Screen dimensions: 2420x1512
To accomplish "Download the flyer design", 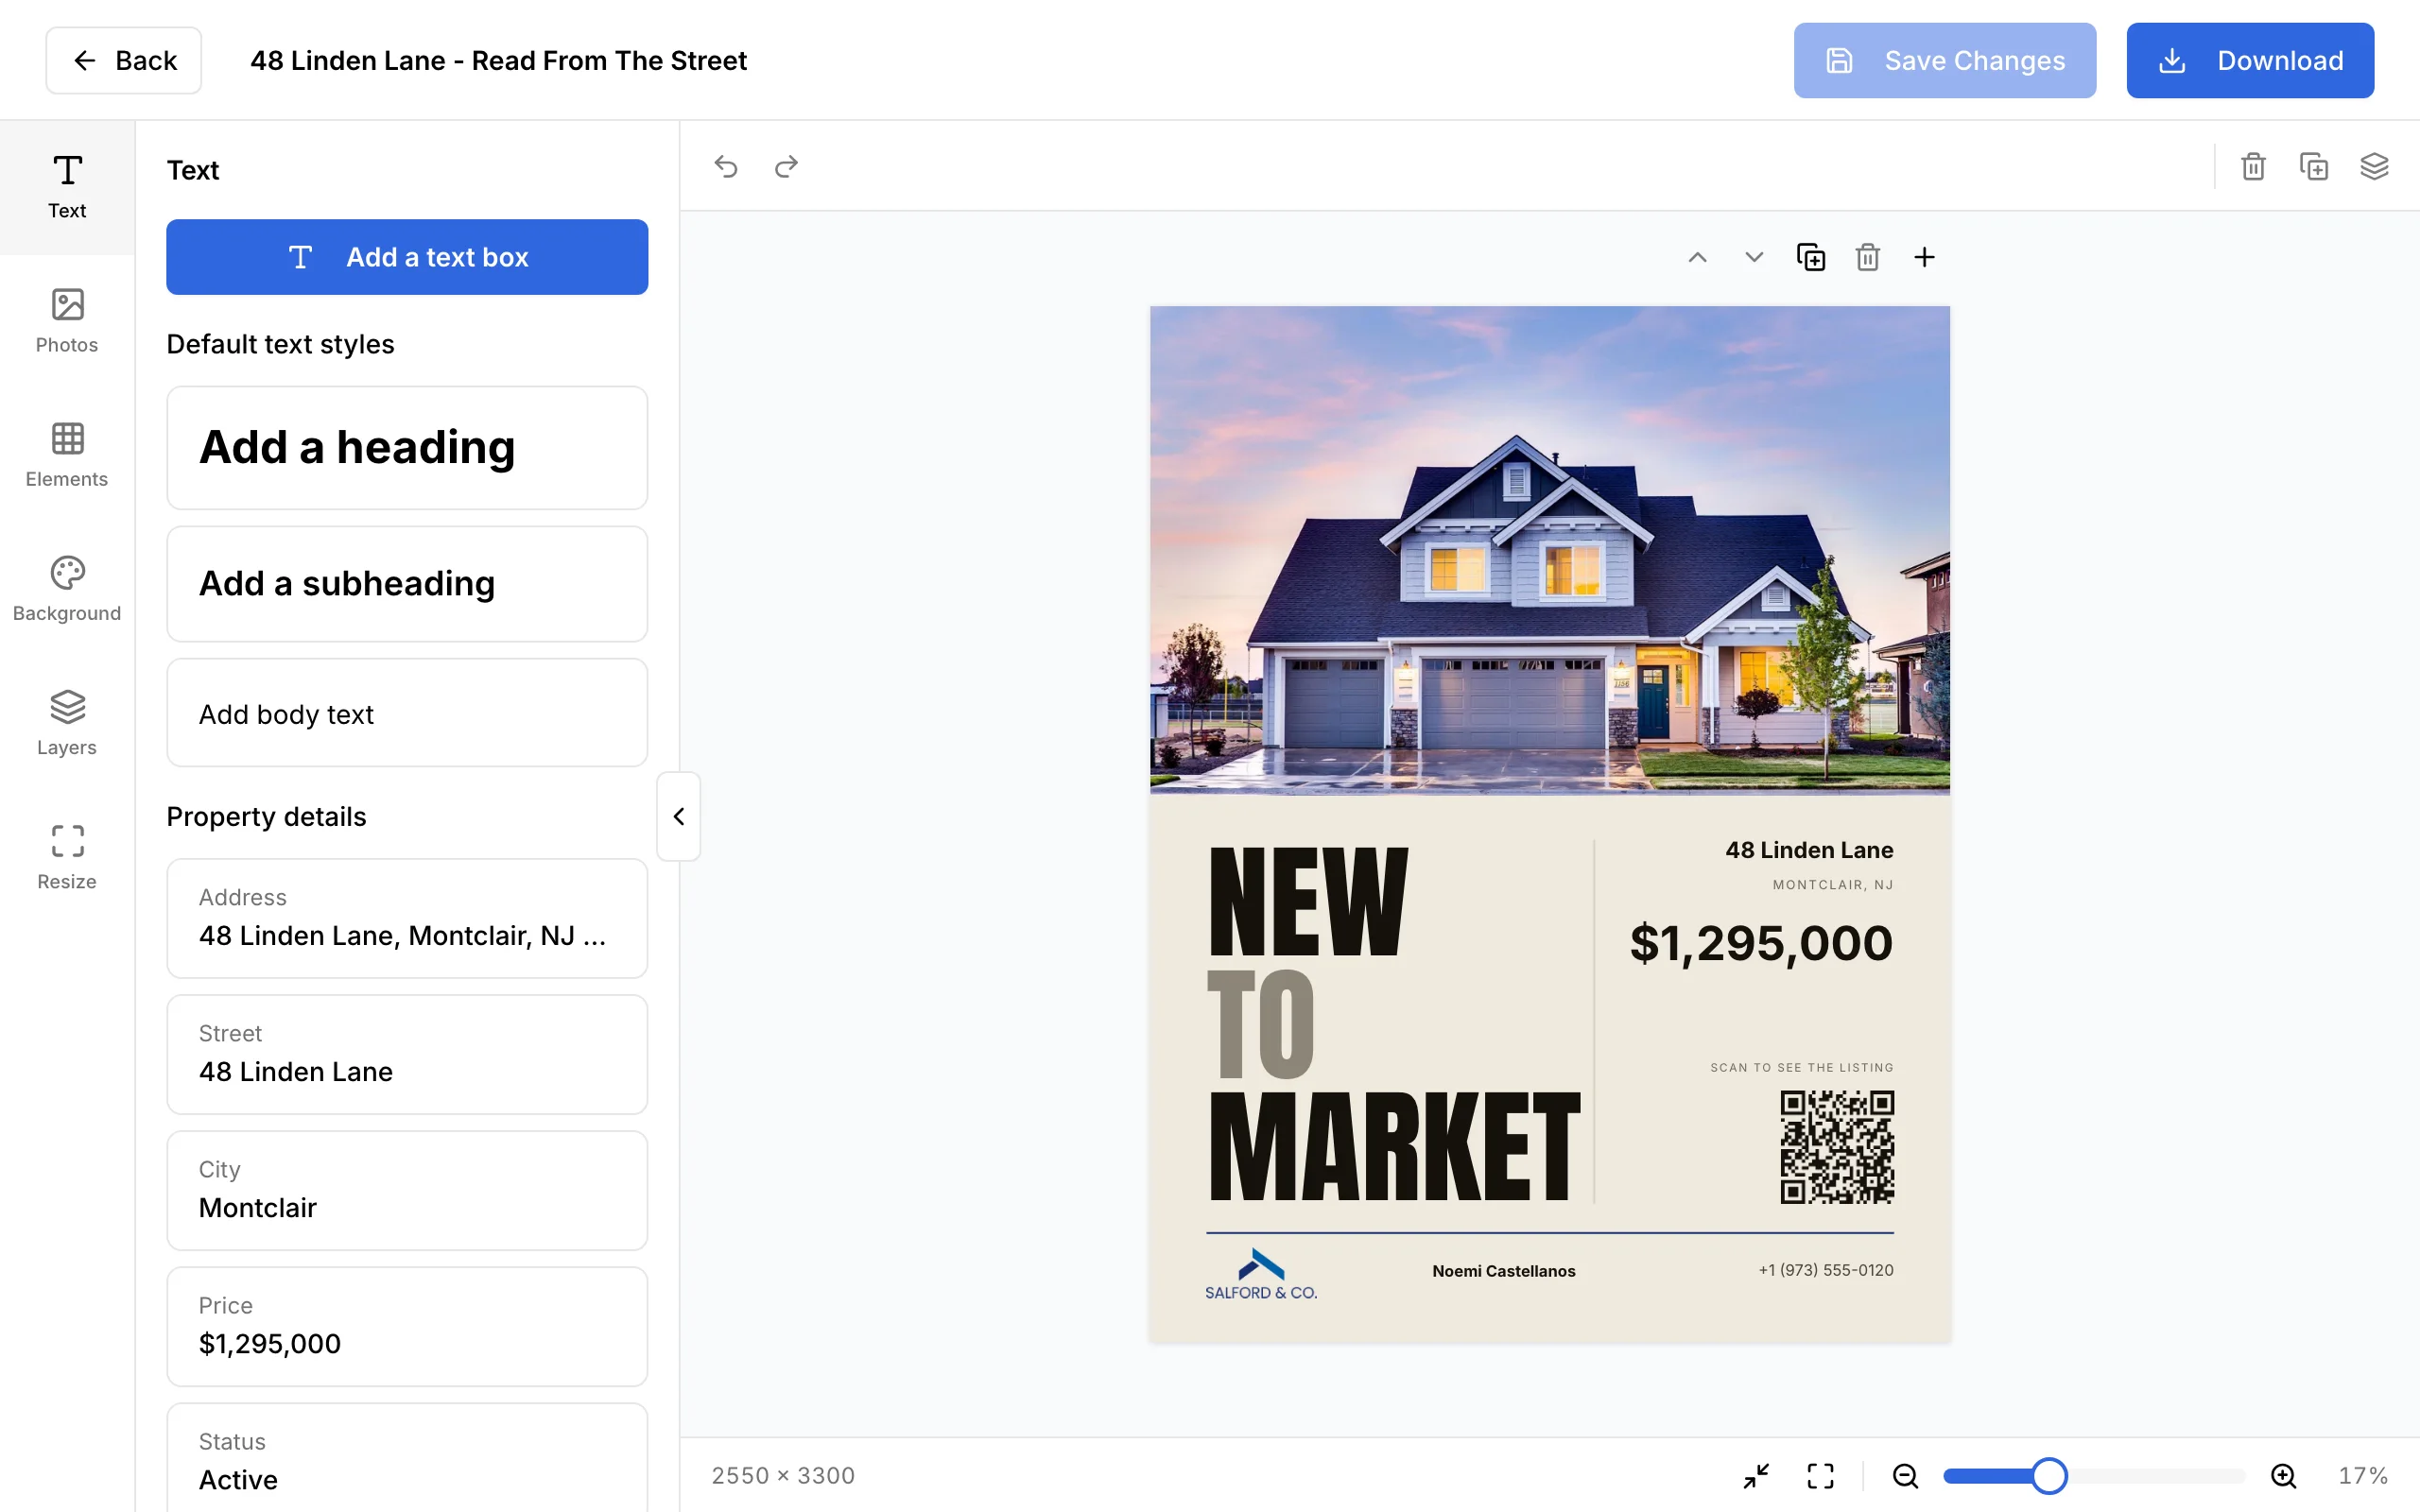I will [x=2250, y=60].
